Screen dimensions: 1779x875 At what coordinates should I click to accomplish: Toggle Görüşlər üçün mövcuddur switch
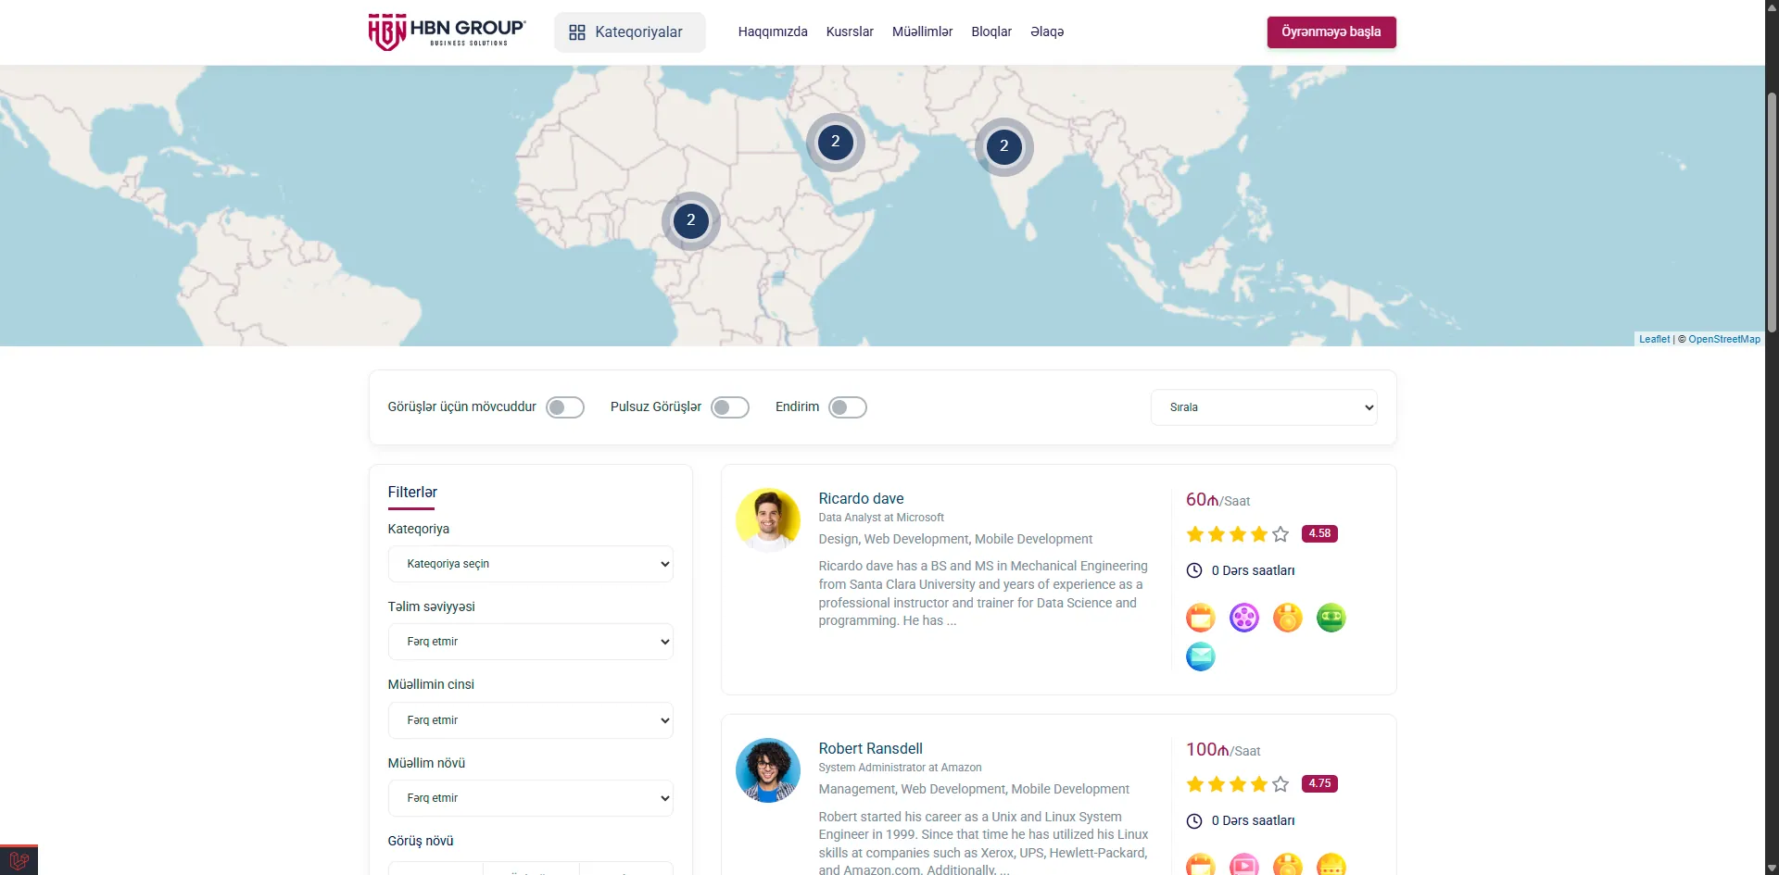[565, 407]
